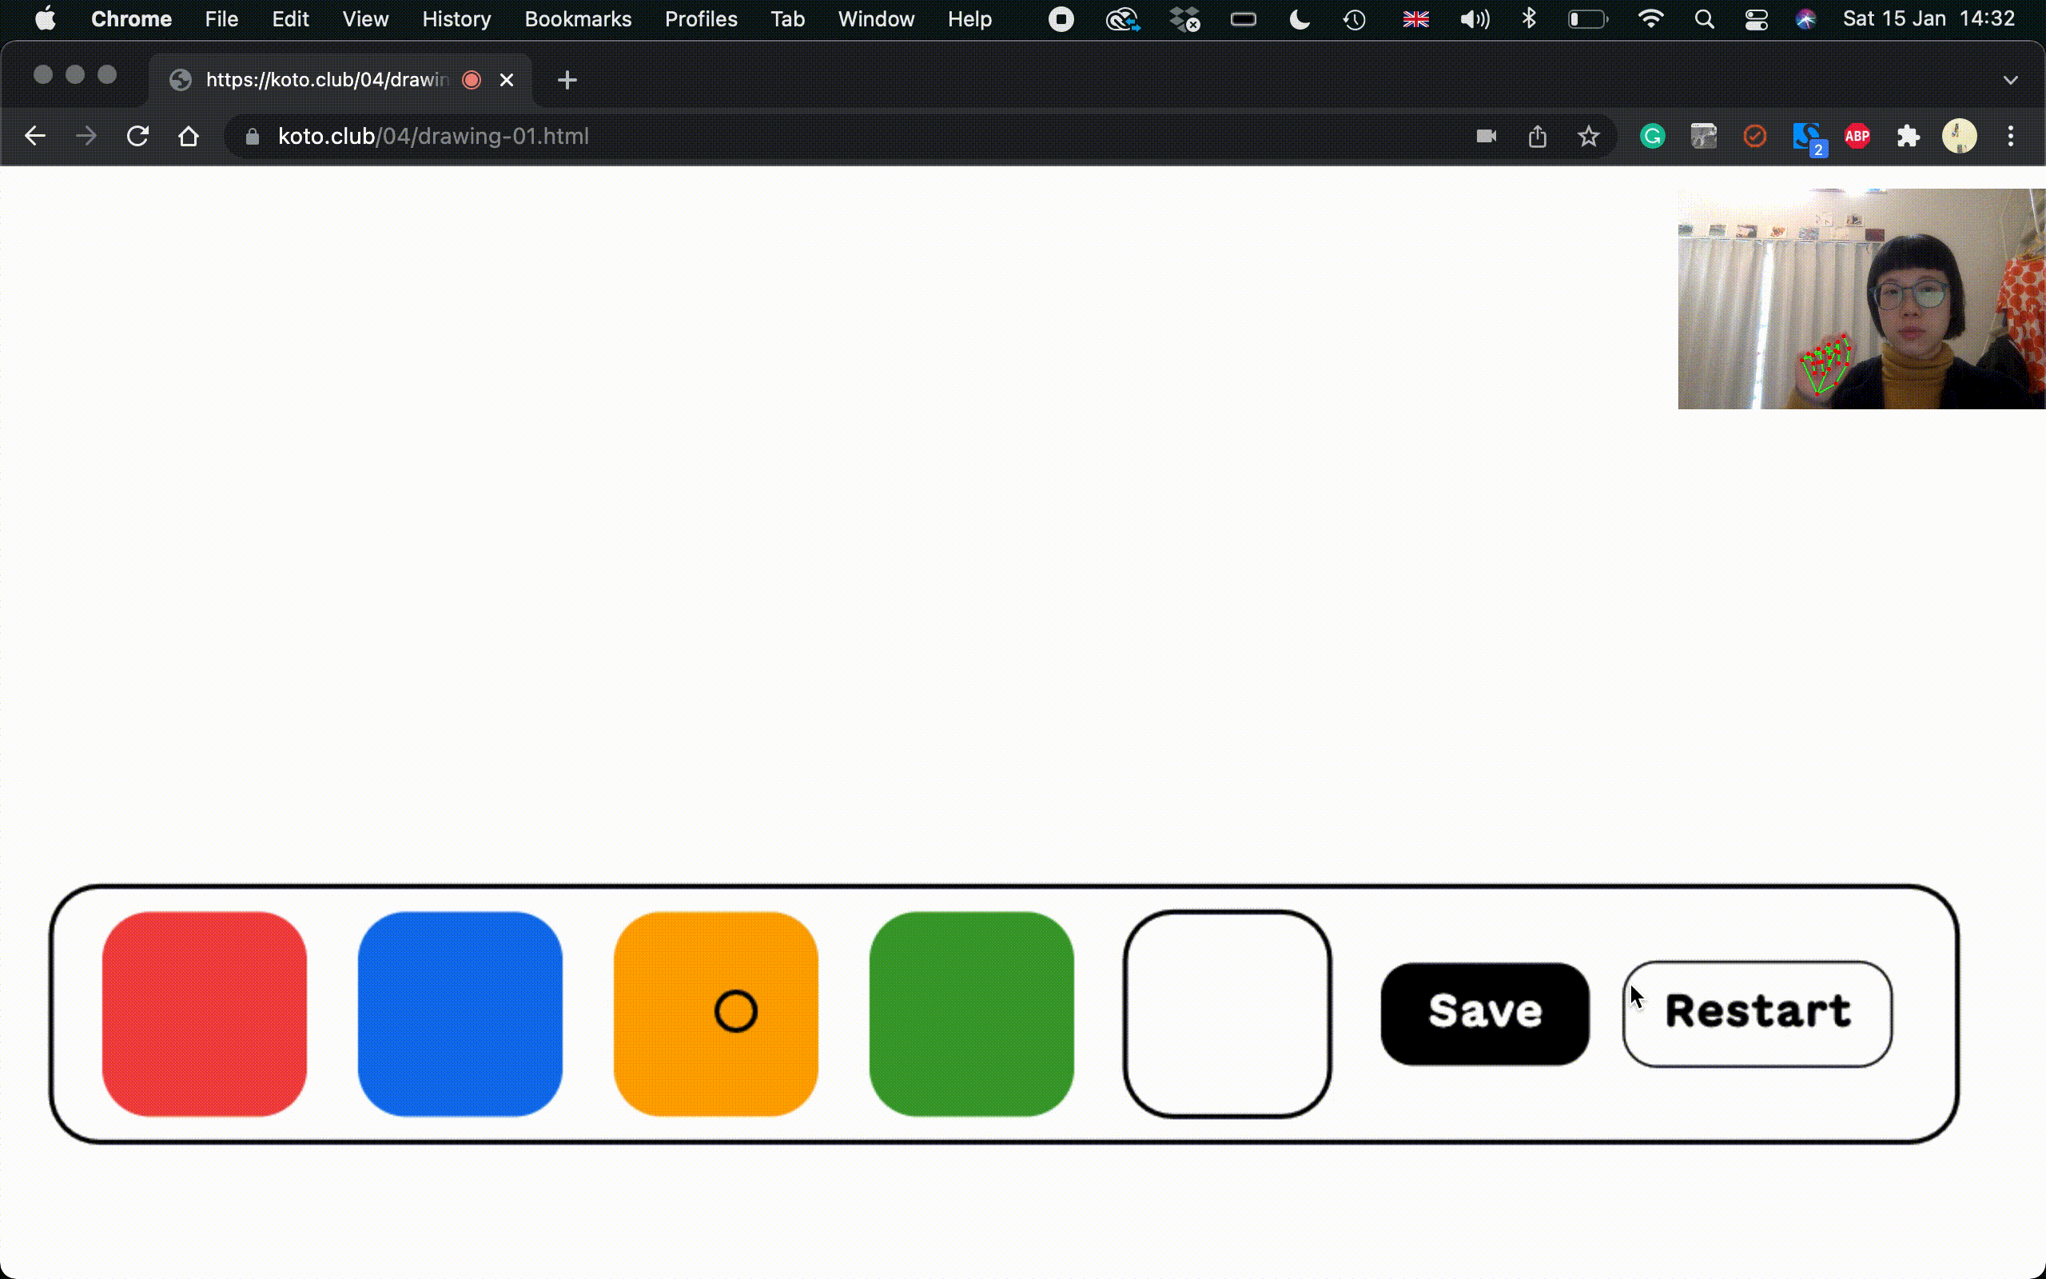Image resolution: width=2046 pixels, height=1279 pixels.
Task: Reload the page with the refresh icon
Action: [x=137, y=136]
